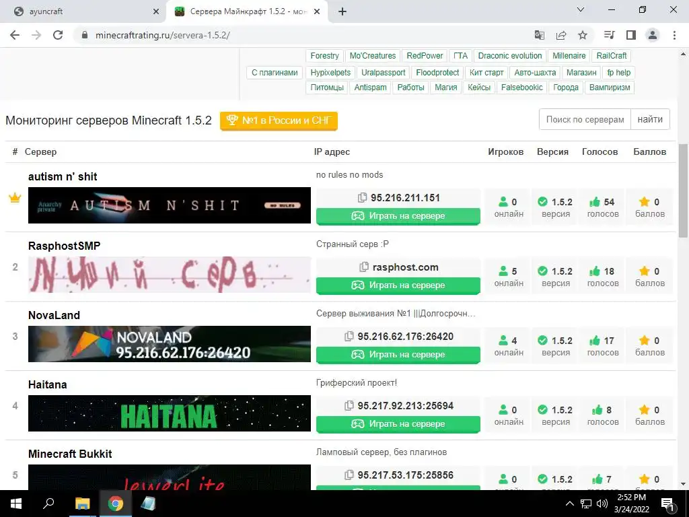The image size is (689, 517).
Task: Reload the page
Action: [58, 35]
